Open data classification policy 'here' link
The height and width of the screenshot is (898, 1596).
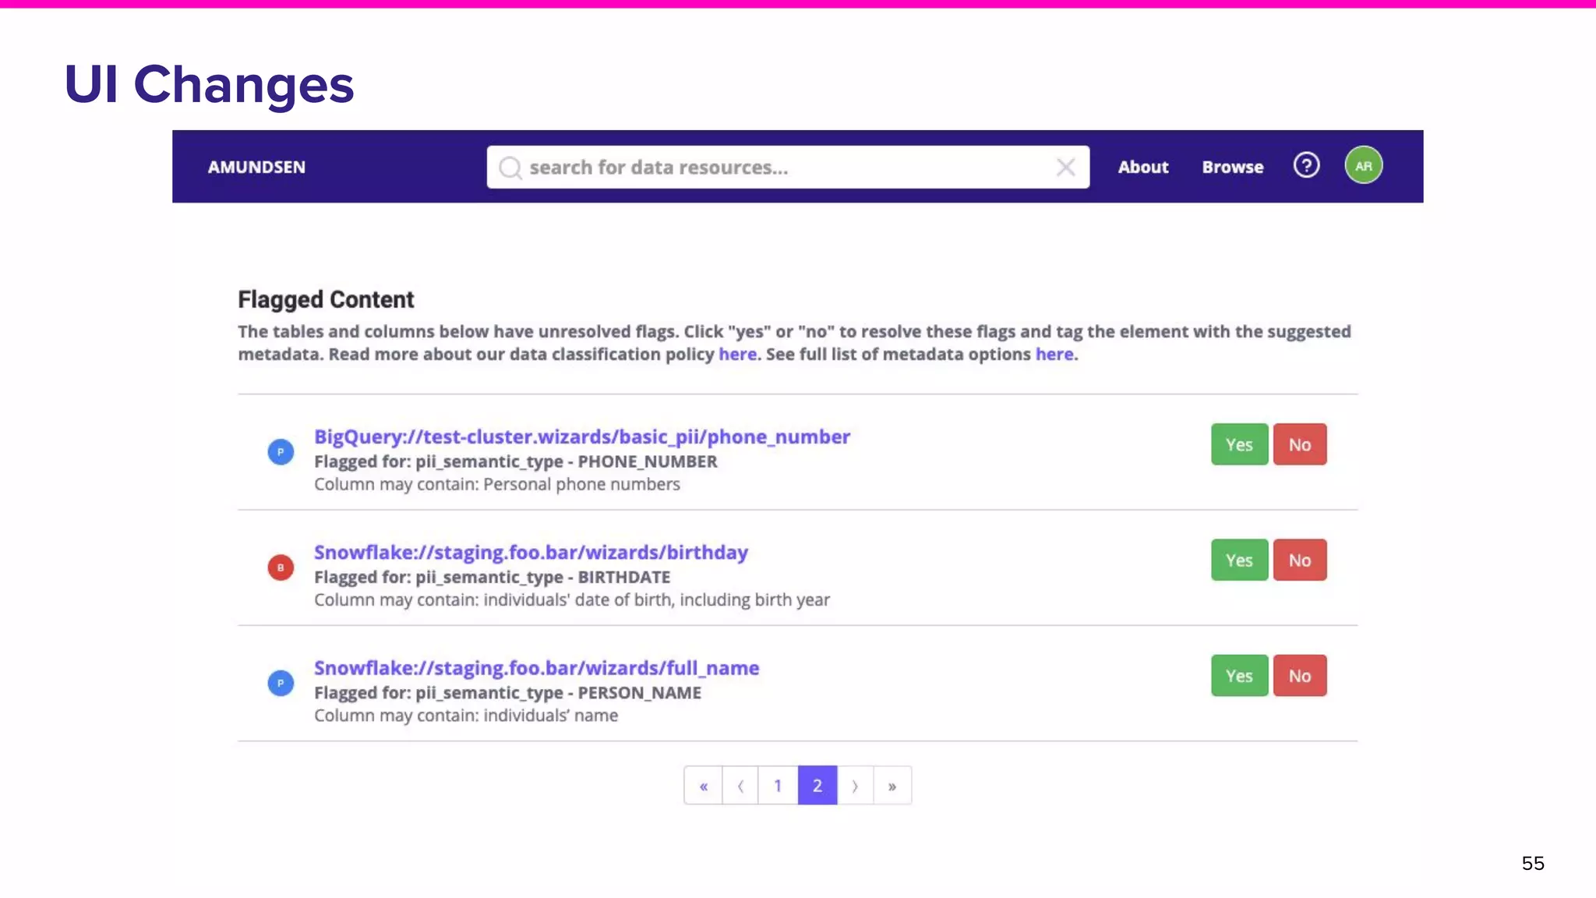click(737, 354)
